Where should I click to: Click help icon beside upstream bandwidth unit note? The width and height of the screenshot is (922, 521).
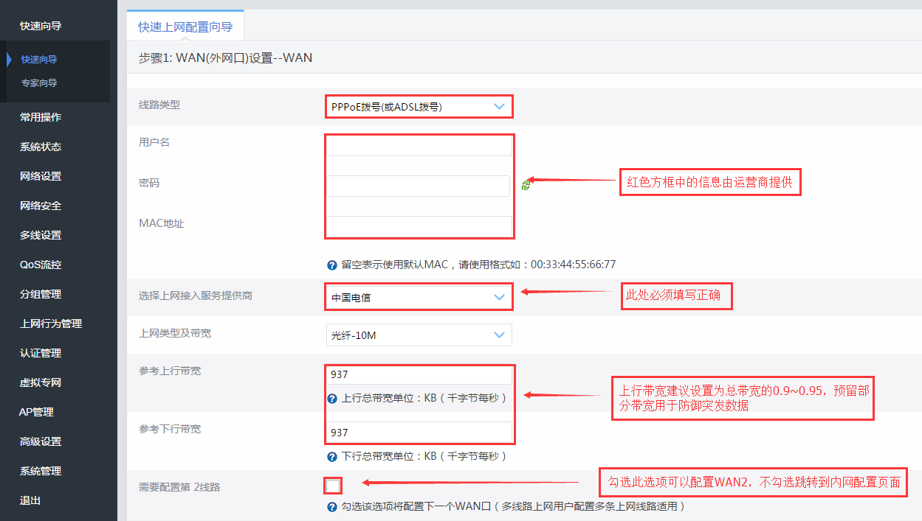(x=332, y=398)
